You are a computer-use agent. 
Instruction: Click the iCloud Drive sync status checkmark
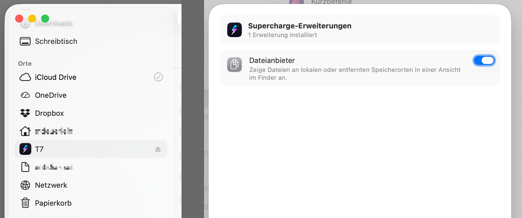pos(158,77)
